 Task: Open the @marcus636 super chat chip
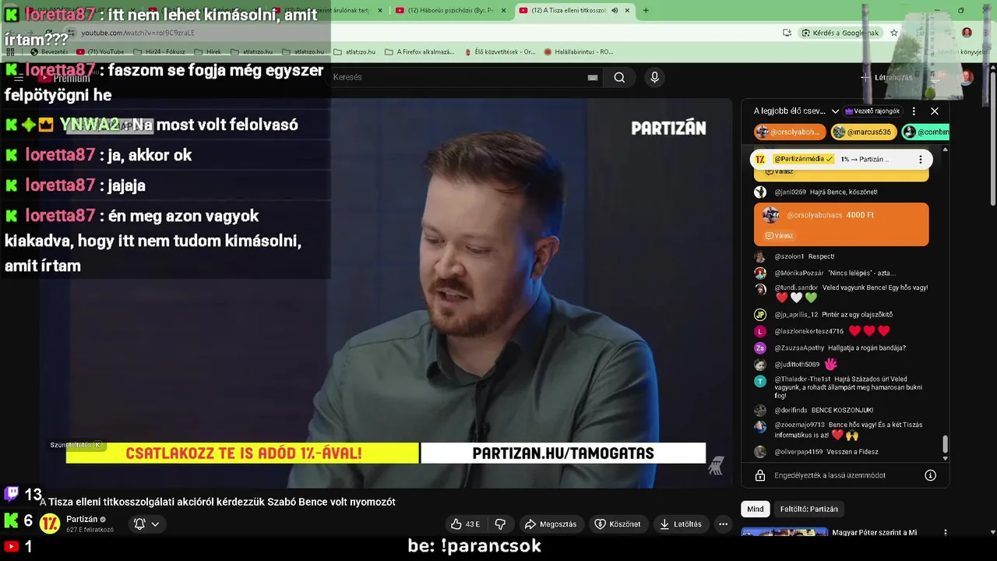coord(862,132)
